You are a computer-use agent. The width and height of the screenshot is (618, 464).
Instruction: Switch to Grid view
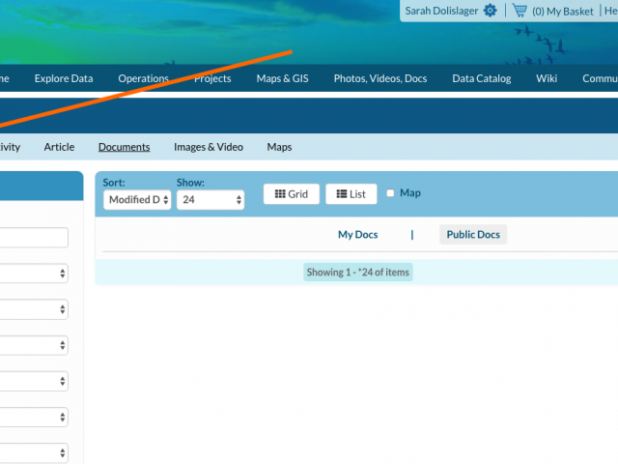292,194
